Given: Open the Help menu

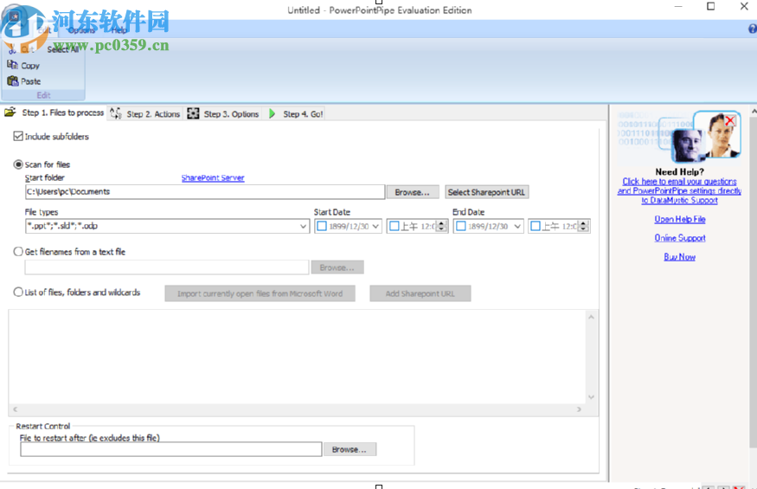Looking at the screenshot, I should pos(119,30).
